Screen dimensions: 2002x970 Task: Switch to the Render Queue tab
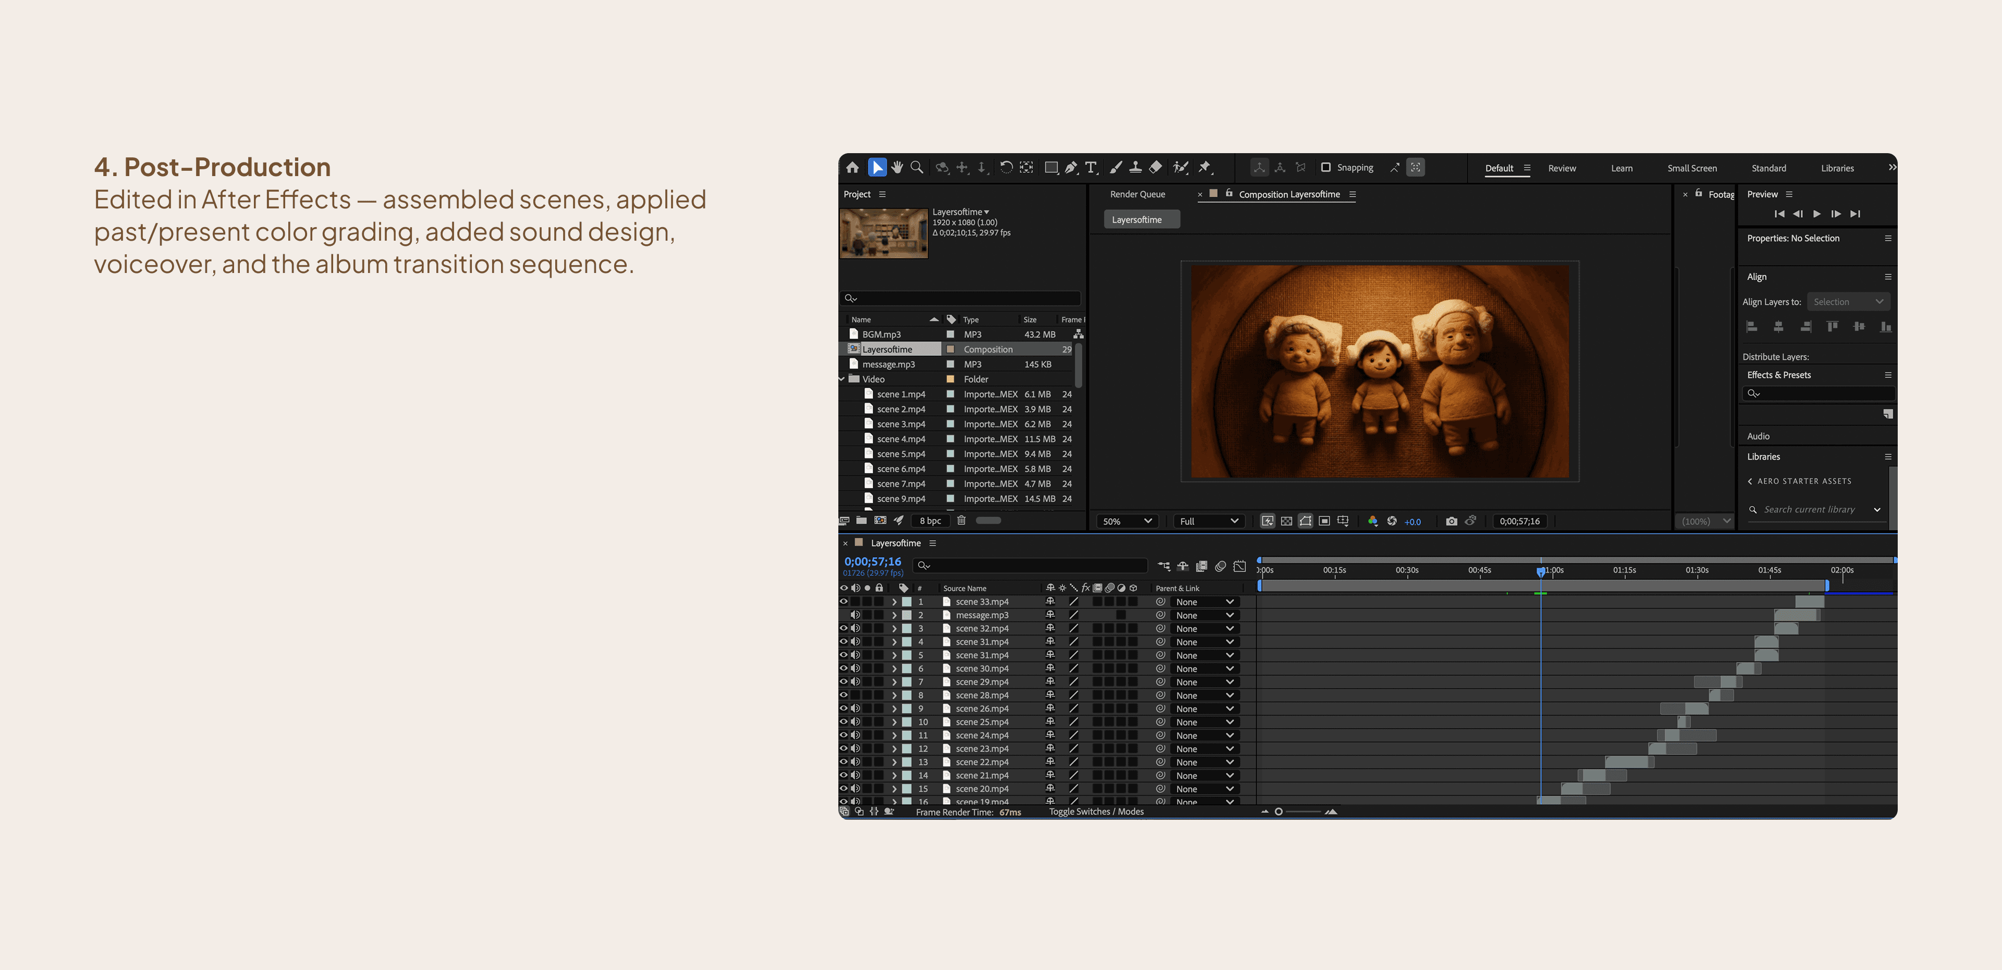pyautogui.click(x=1137, y=194)
